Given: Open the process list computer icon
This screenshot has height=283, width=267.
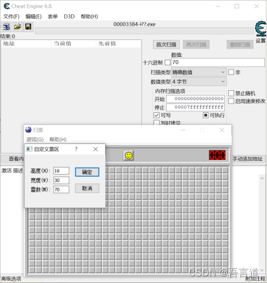Looking at the screenshot, I should (7, 27).
